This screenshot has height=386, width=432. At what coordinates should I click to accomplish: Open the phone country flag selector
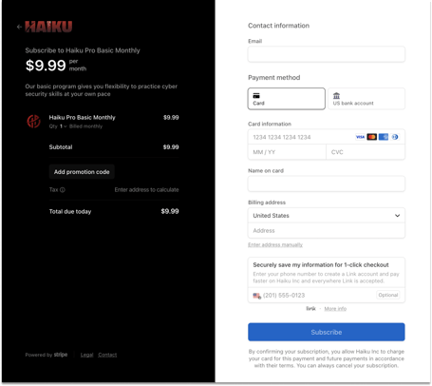(256, 296)
